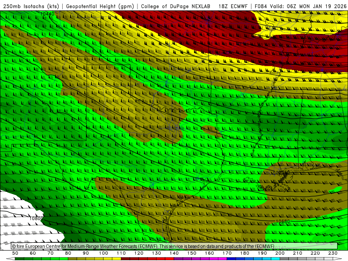Click the 190 value on color scale

coord(262,253)
